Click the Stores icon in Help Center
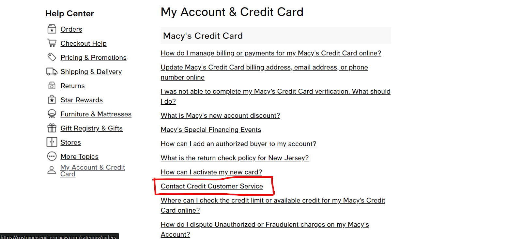 52,142
